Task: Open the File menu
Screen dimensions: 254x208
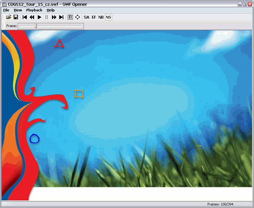Action: (x=6, y=10)
